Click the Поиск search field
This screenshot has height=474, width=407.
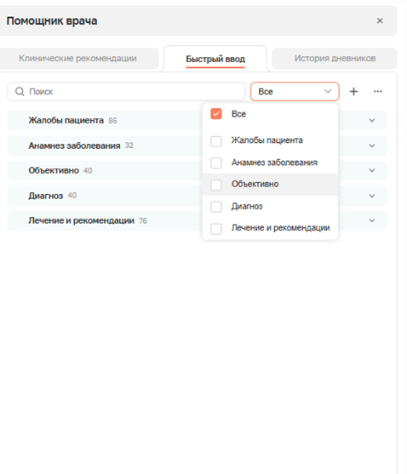click(x=126, y=91)
